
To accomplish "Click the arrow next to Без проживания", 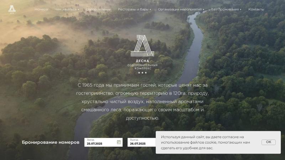I will [240, 10].
